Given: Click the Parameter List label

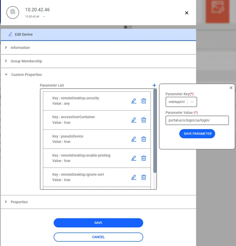Looking at the screenshot, I should pyautogui.click(x=52, y=85).
